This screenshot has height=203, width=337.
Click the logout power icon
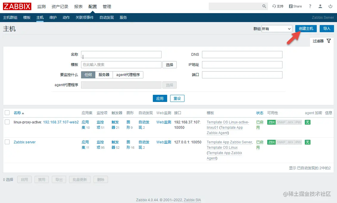tap(330, 6)
